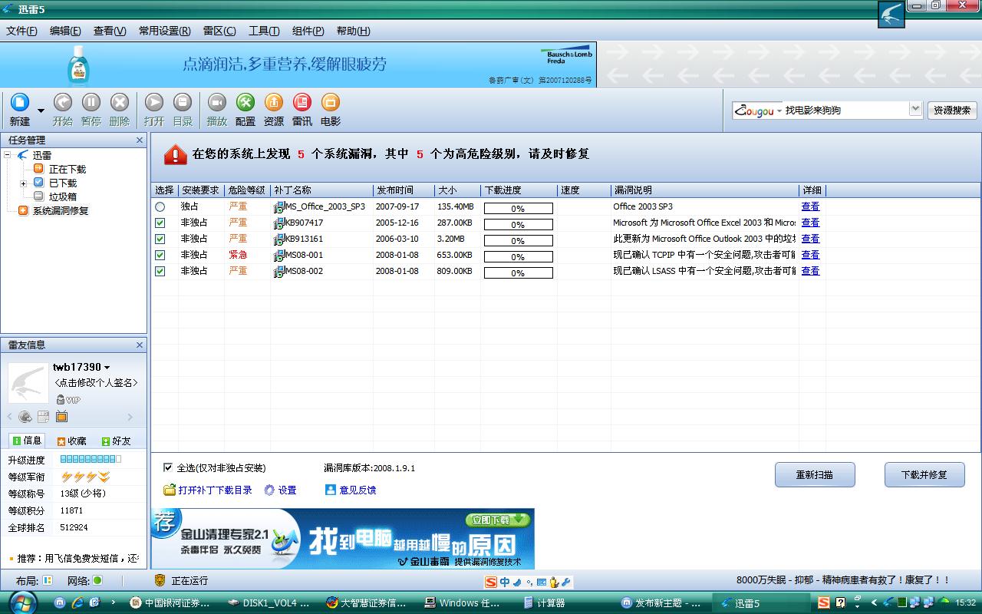Expand the 已下载 tree node

click(x=23, y=183)
